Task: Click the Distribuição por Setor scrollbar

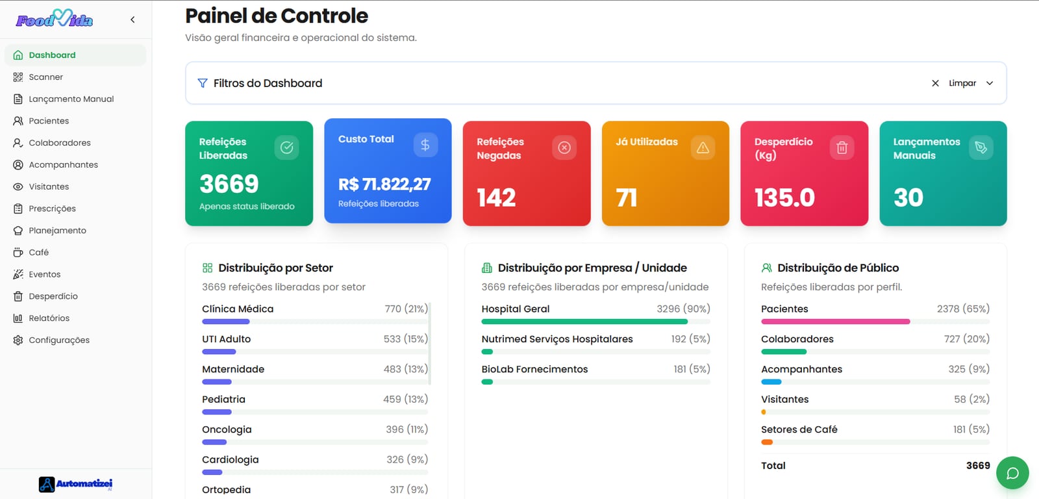Action: tap(430, 342)
